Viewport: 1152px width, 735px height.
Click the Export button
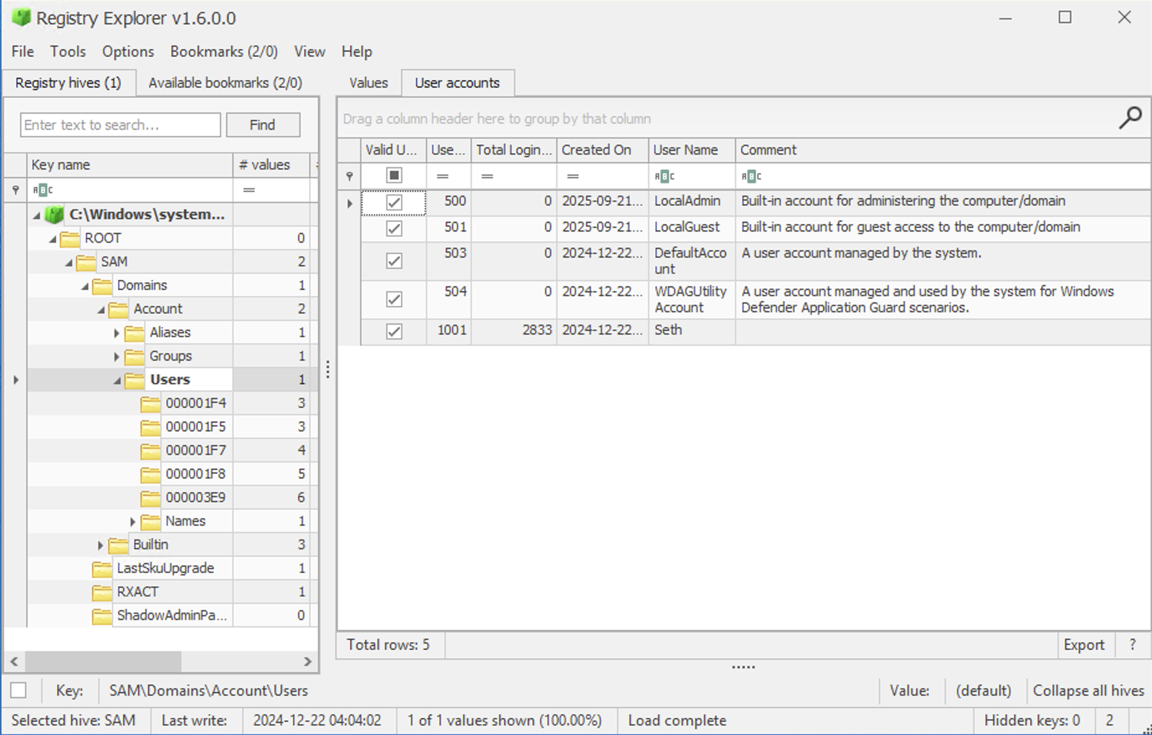tap(1085, 644)
